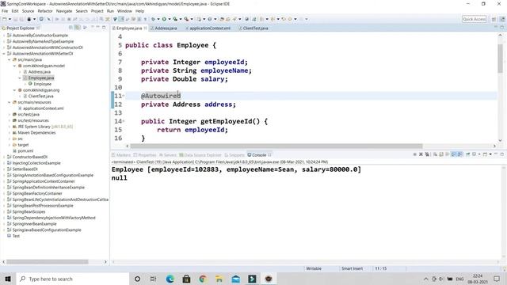
Task: Click the Quick Access search field
Action: (x=474, y=19)
